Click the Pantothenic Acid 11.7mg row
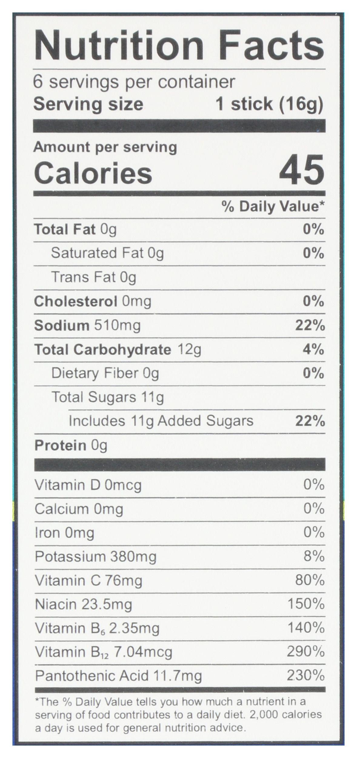 [118, 676]
